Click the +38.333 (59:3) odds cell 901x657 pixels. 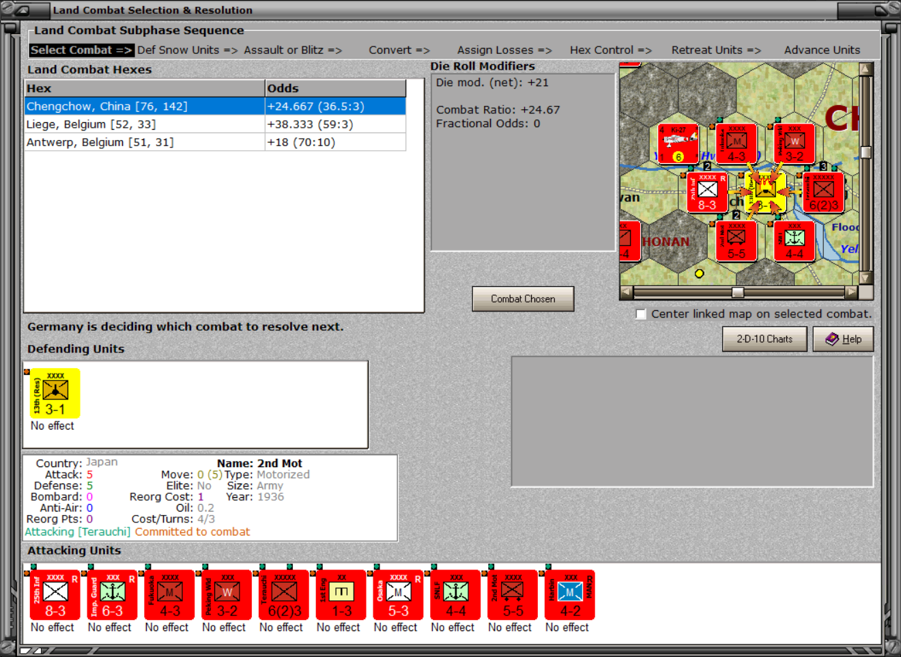(335, 124)
